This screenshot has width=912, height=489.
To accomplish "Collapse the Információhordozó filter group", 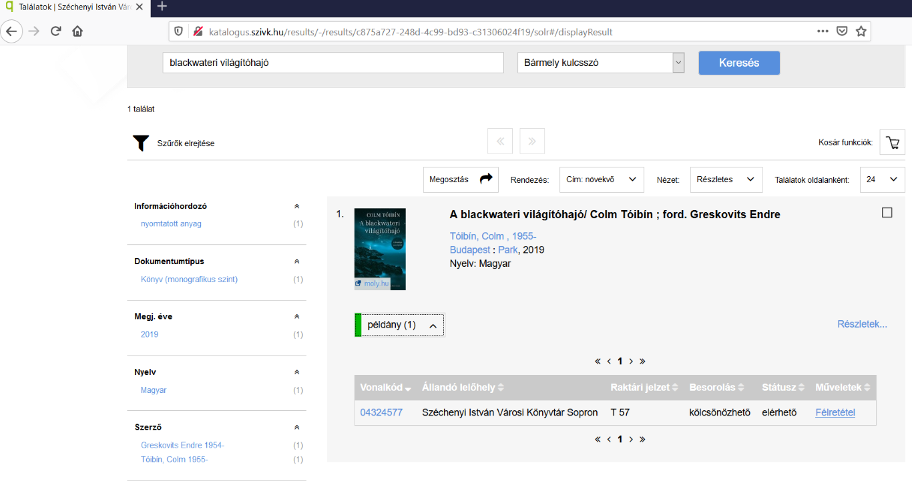I will click(297, 206).
